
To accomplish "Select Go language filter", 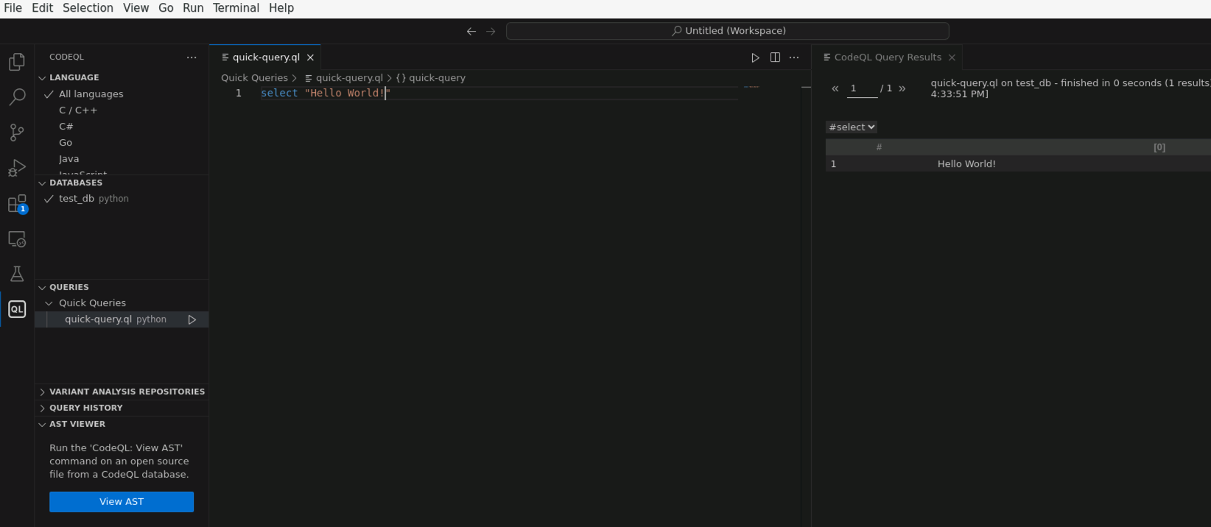I will [66, 143].
